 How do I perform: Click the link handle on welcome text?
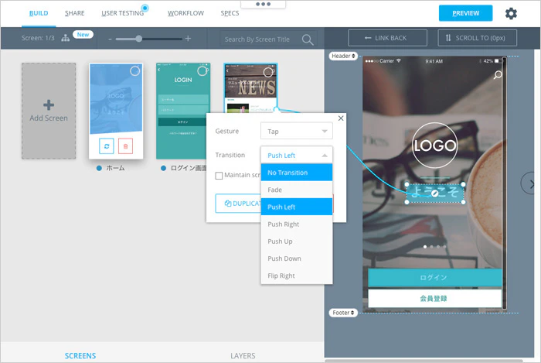435,193
